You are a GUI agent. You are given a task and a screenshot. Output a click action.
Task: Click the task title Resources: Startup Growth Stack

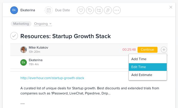point(66,36)
